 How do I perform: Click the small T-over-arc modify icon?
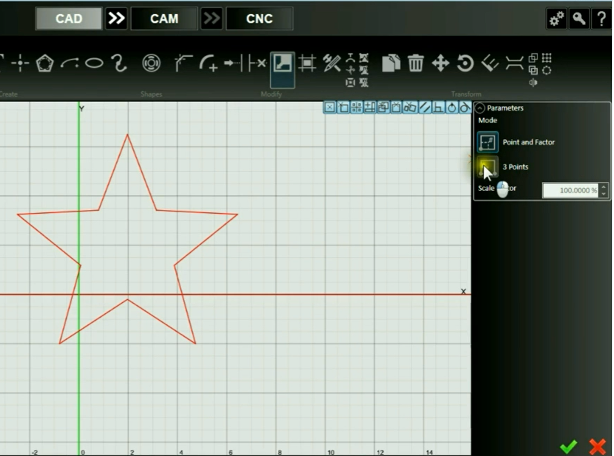[351, 58]
